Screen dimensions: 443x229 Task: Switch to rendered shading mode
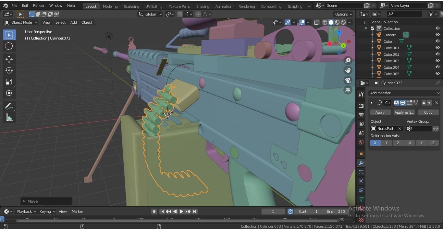tap(343, 22)
